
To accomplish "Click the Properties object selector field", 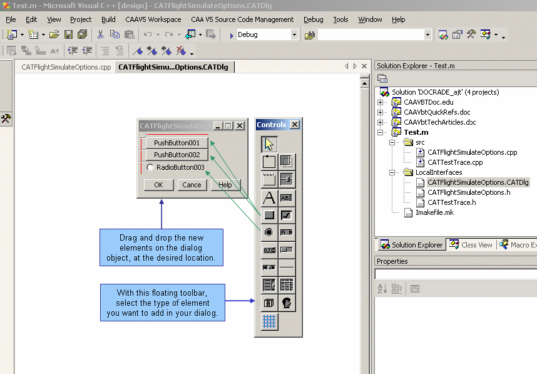I will coord(456,274).
